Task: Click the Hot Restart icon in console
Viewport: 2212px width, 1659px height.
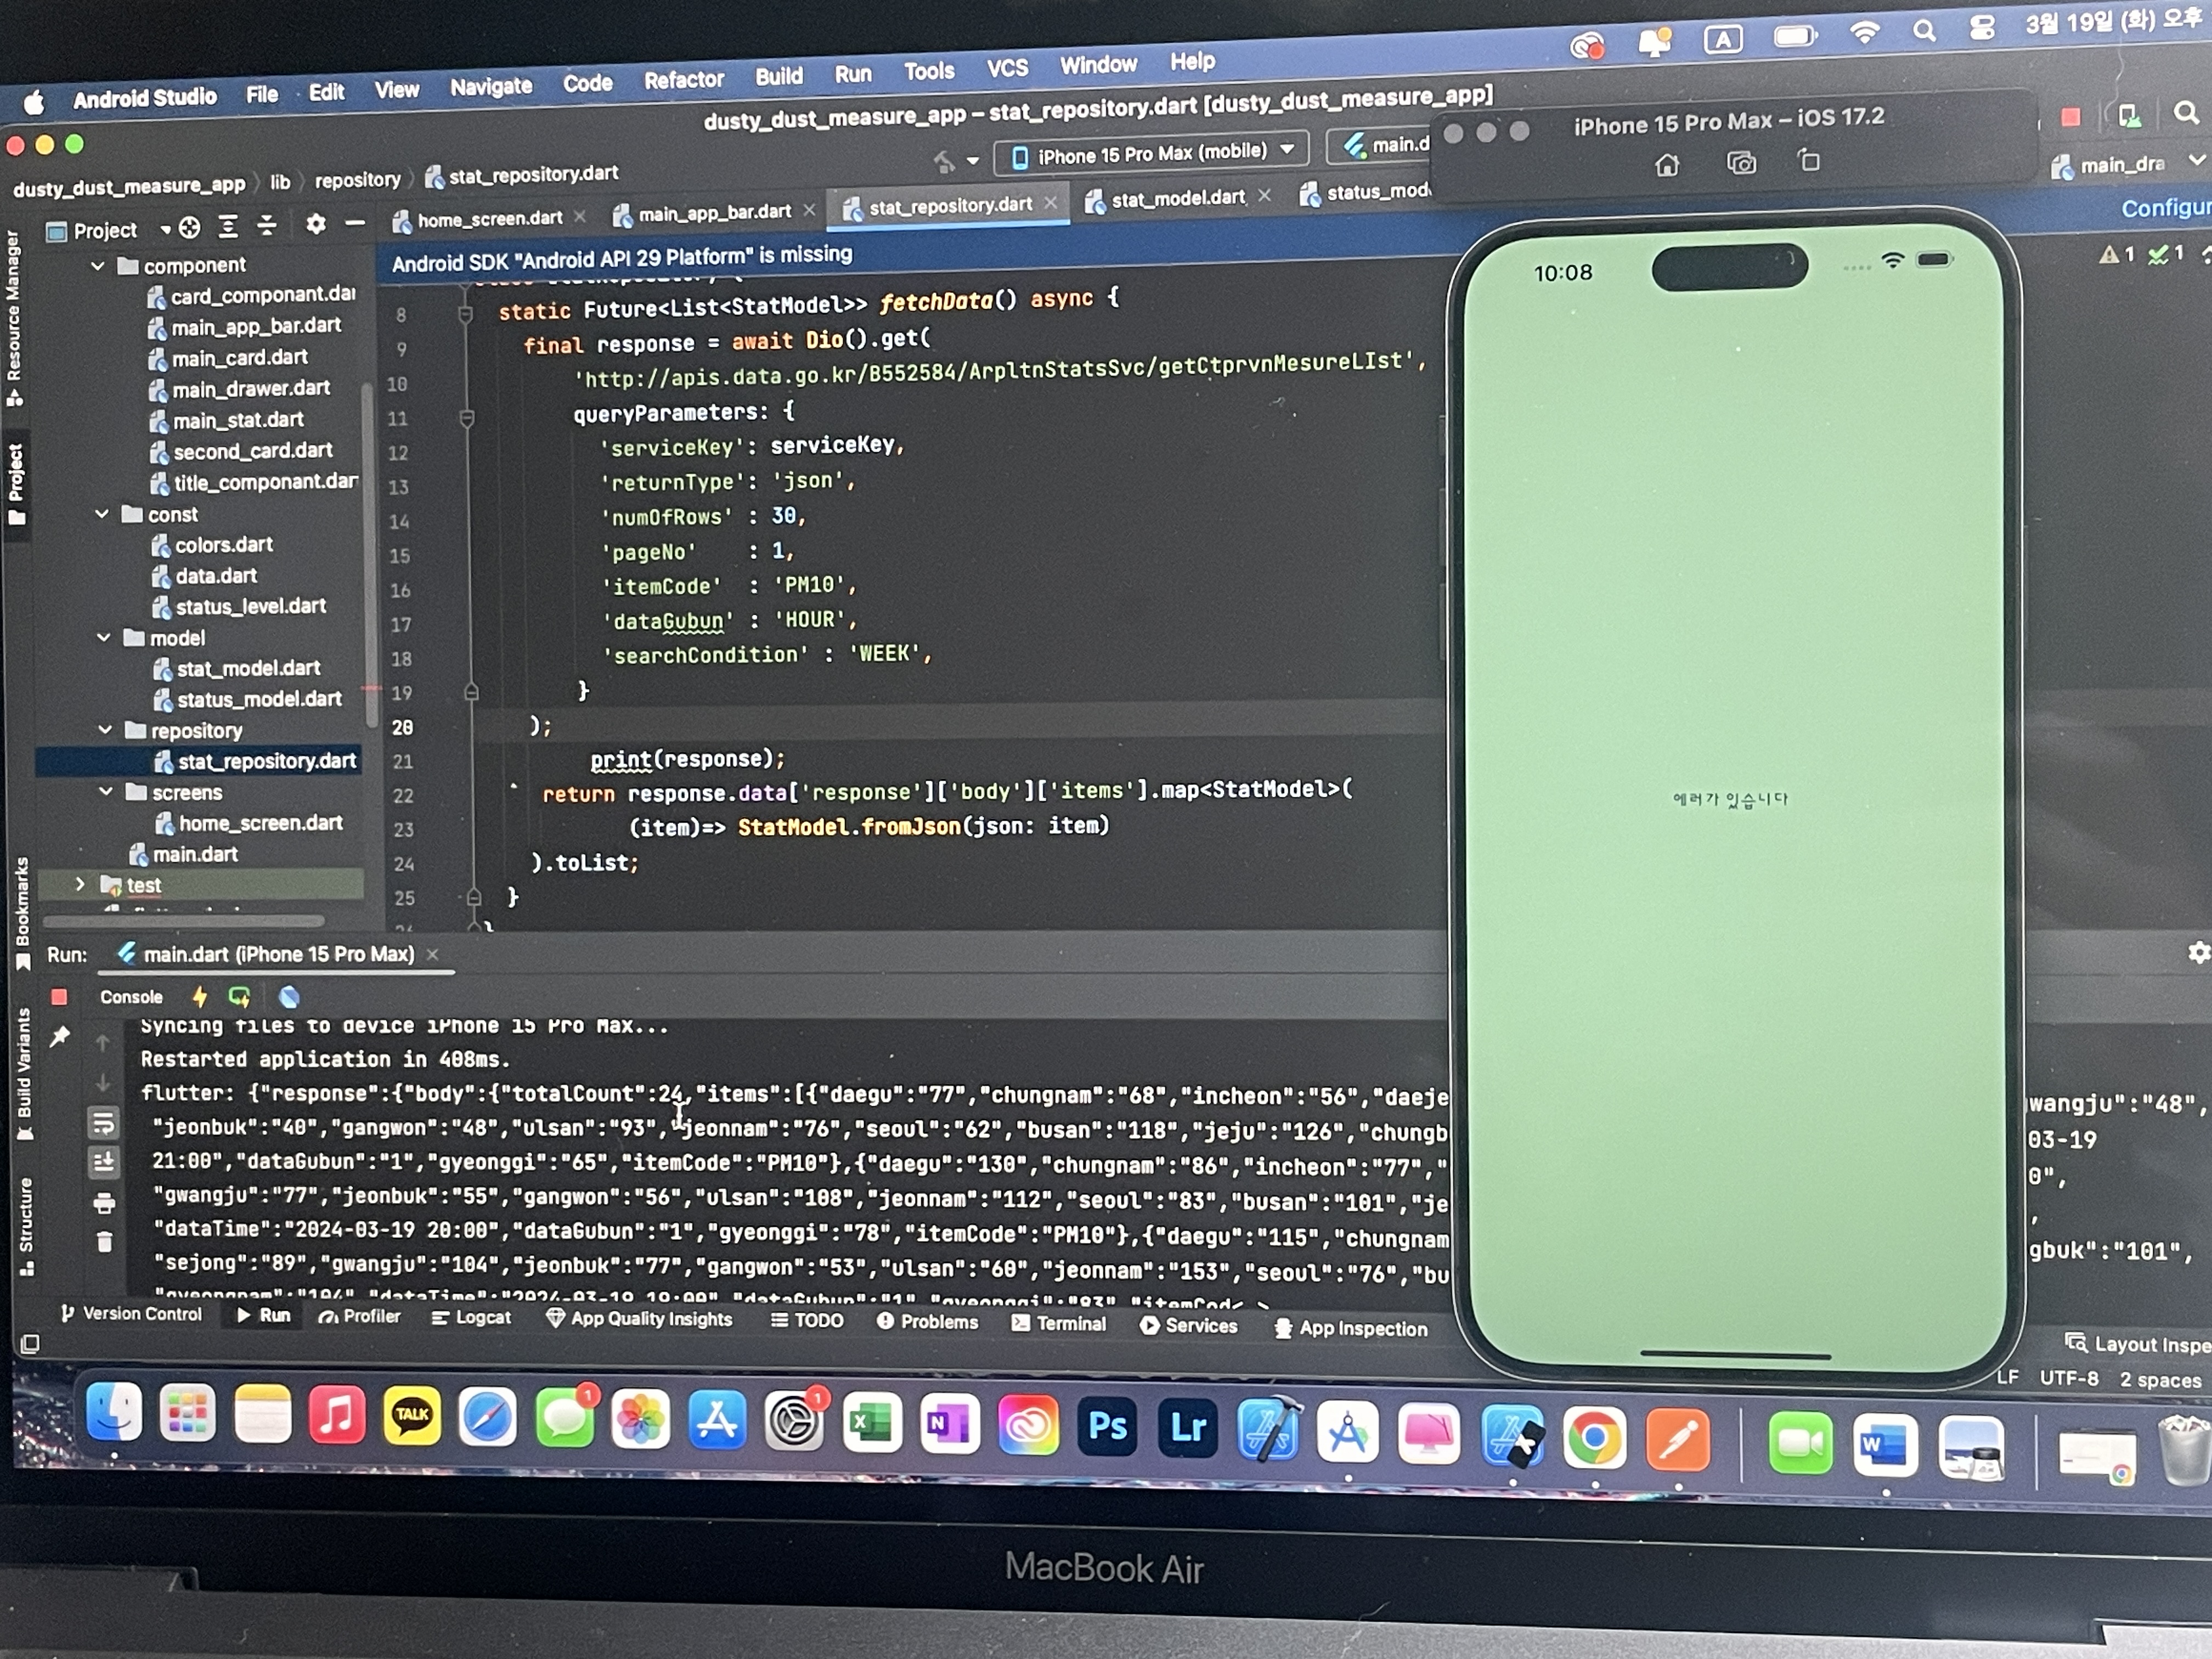Action: pyautogui.click(x=239, y=996)
